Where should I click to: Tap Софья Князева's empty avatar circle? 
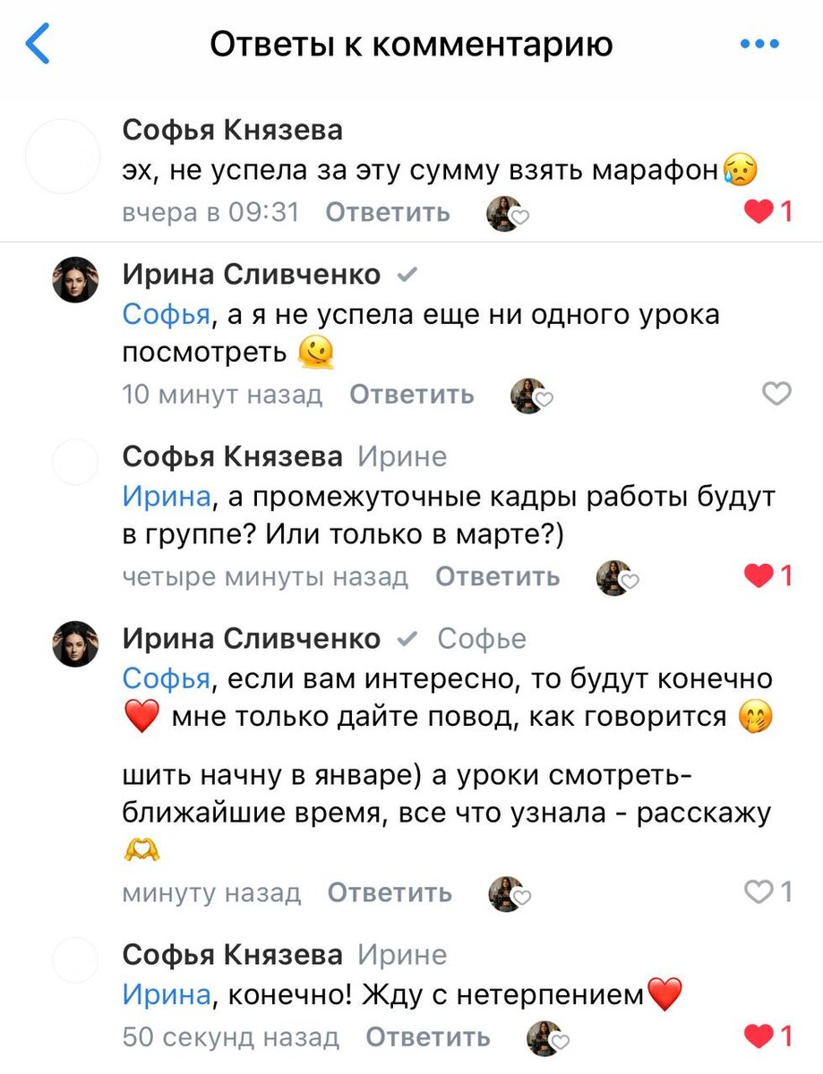(62, 157)
